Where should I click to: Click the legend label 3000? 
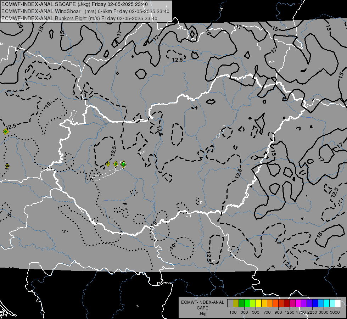click(x=324, y=312)
